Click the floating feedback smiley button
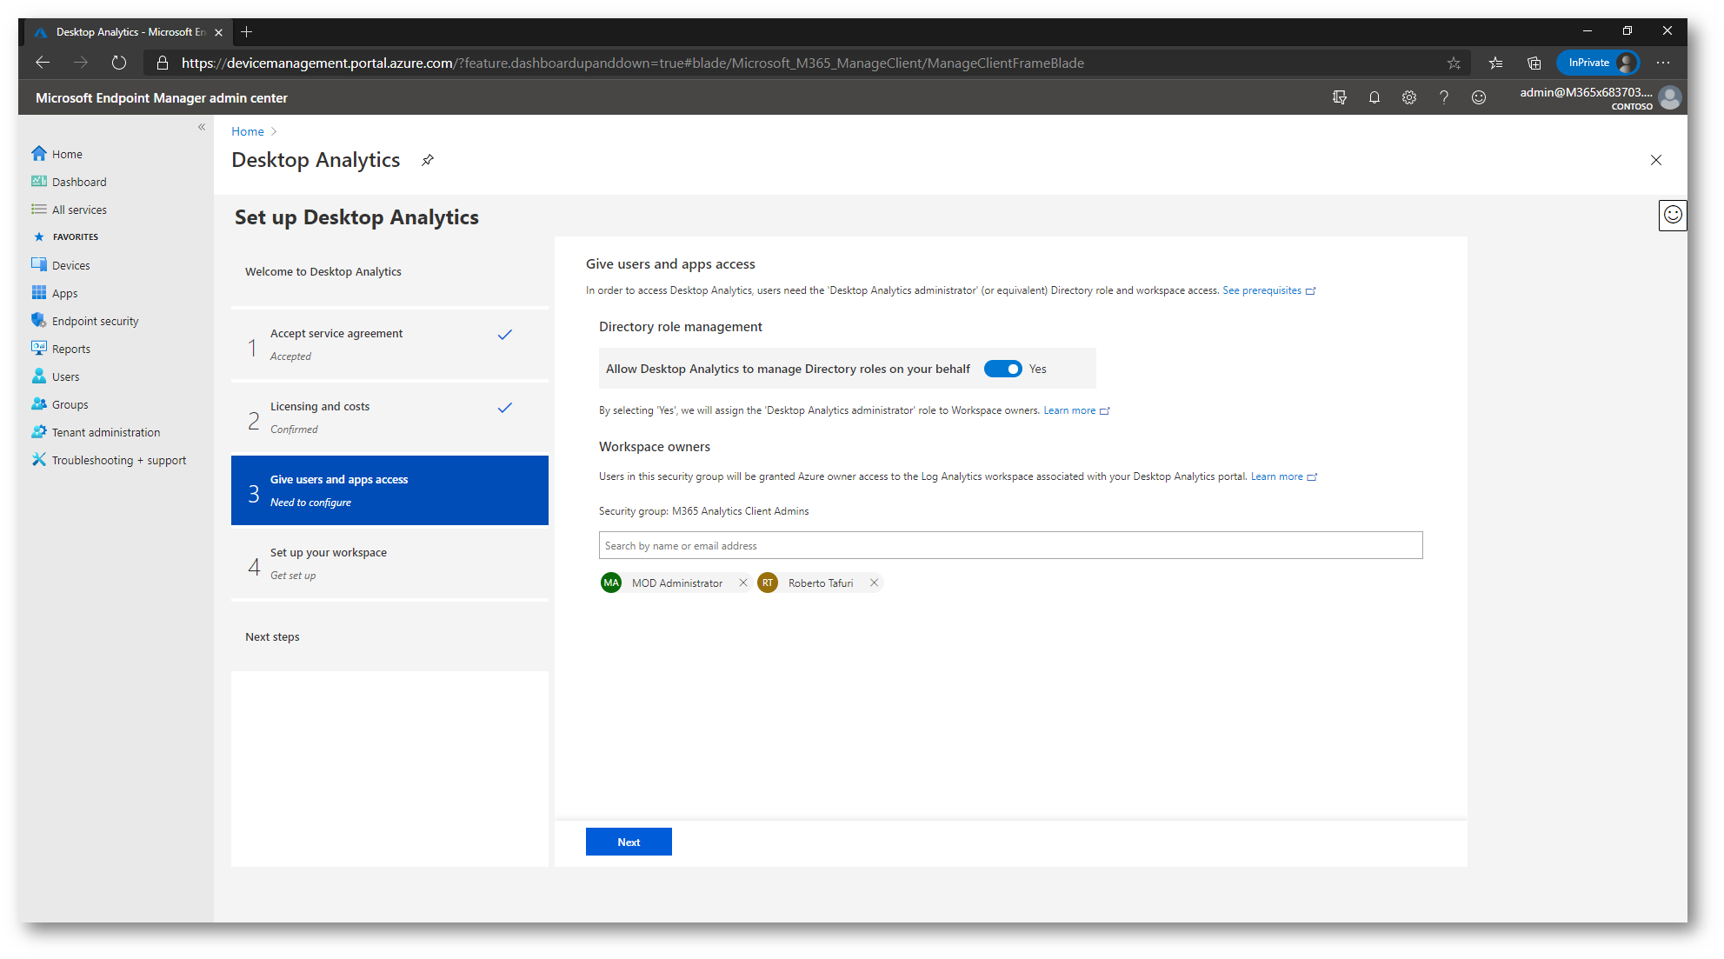 pyautogui.click(x=1672, y=215)
